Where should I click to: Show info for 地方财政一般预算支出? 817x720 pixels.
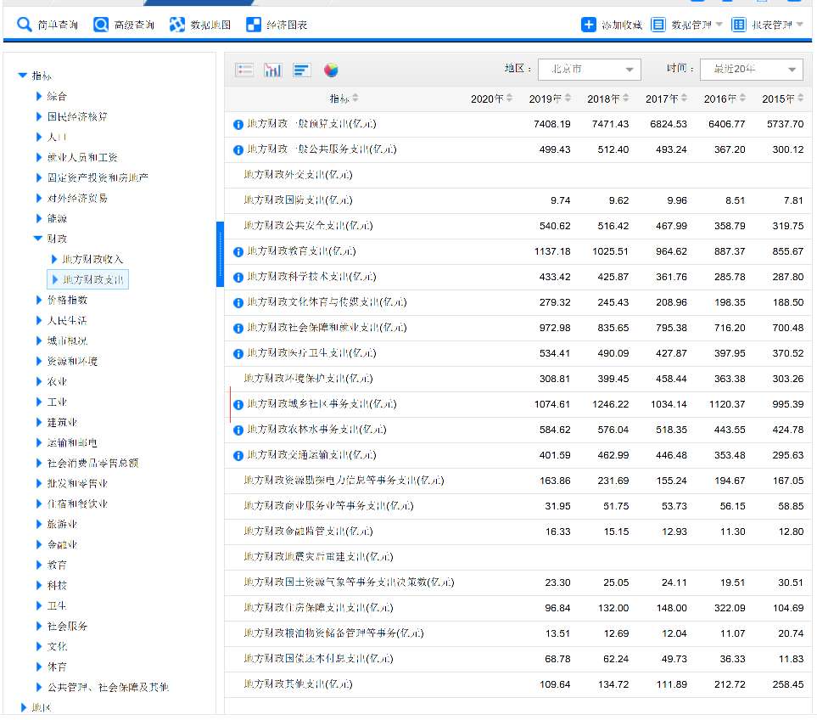coord(238,125)
